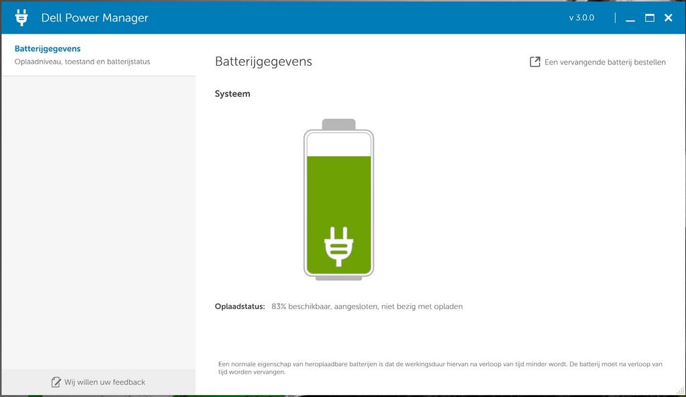686x397 pixels.
Task: Click the 'Dell Power Manager' title text
Action: pyautogui.click(x=94, y=18)
